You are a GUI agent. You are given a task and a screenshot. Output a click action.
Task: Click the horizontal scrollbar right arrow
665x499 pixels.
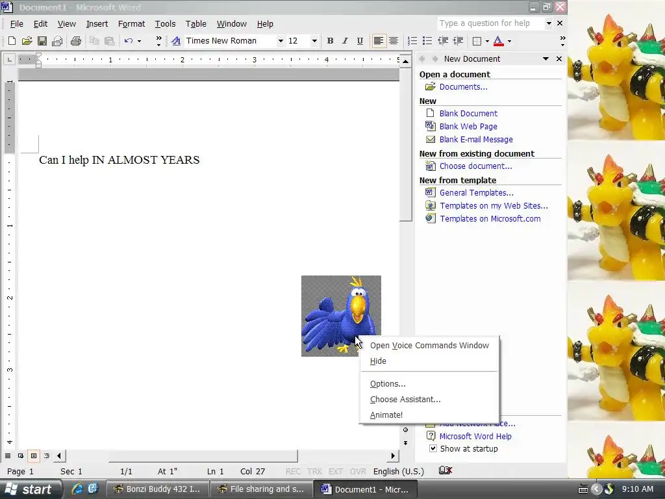[x=393, y=455]
